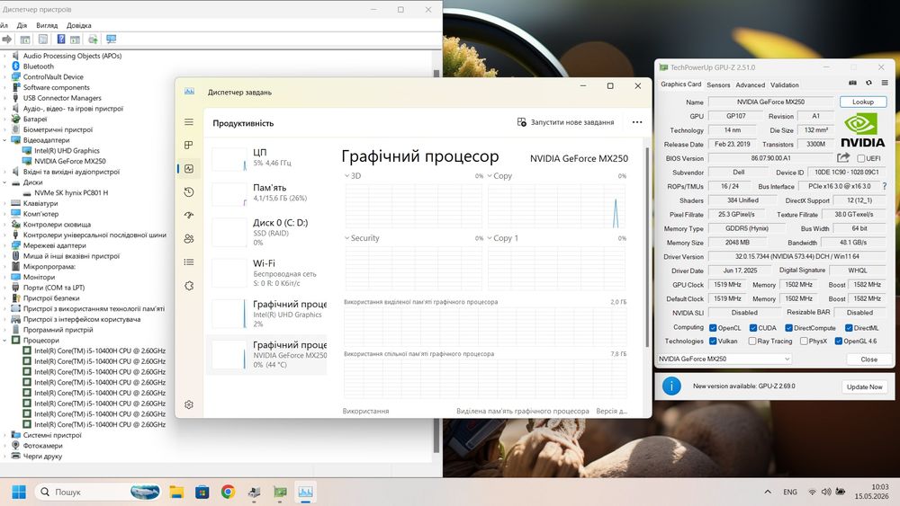Open the Copy 1 graph engine dropdown
This screenshot has width=900, height=506.
tap(490, 238)
